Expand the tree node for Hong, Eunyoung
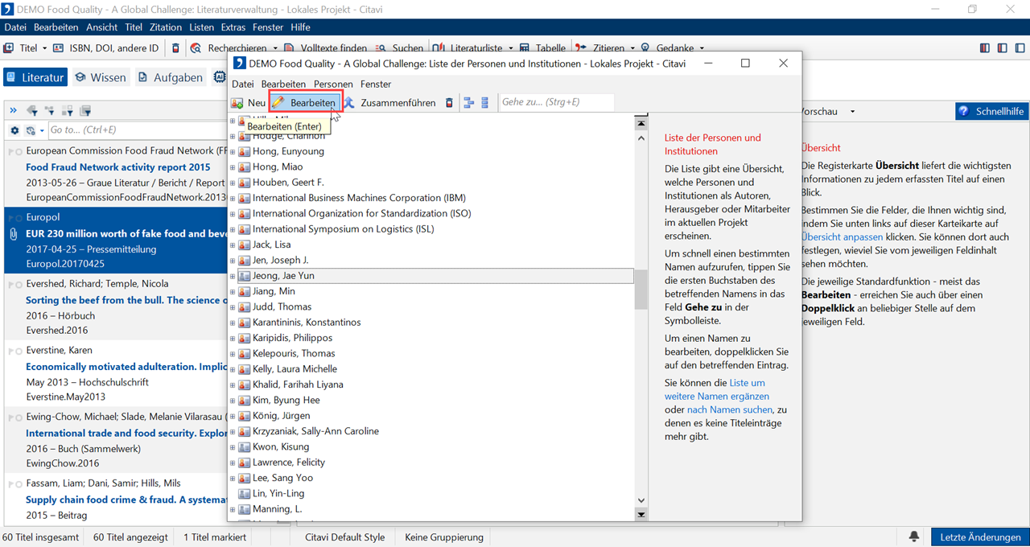1030x547 pixels. click(233, 151)
